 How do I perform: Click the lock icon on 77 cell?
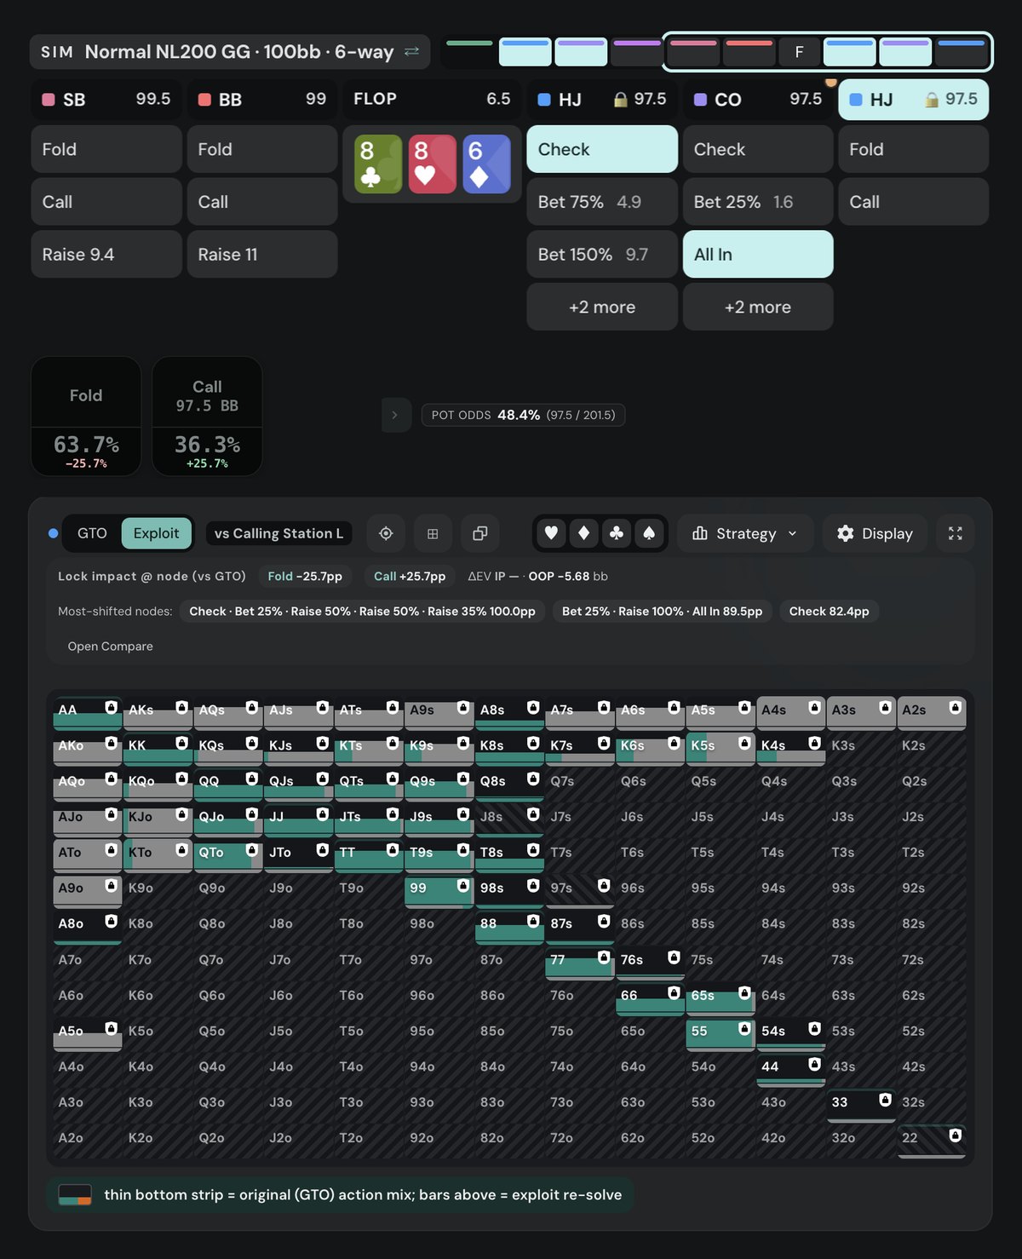pyautogui.click(x=604, y=957)
